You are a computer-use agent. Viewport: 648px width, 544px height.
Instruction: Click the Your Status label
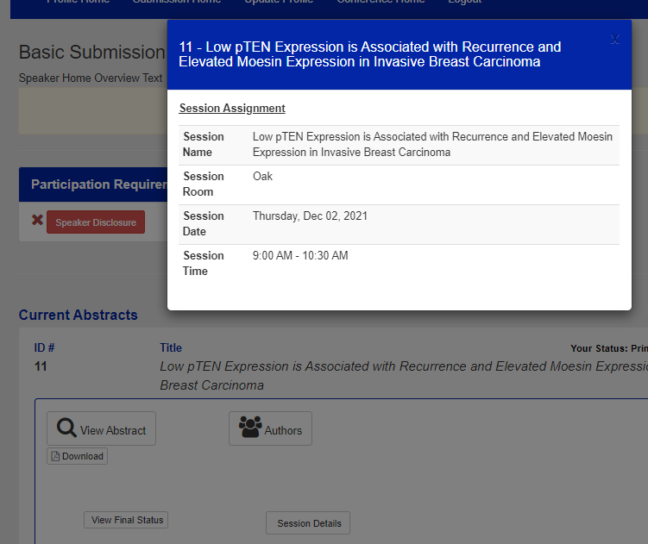609,348
